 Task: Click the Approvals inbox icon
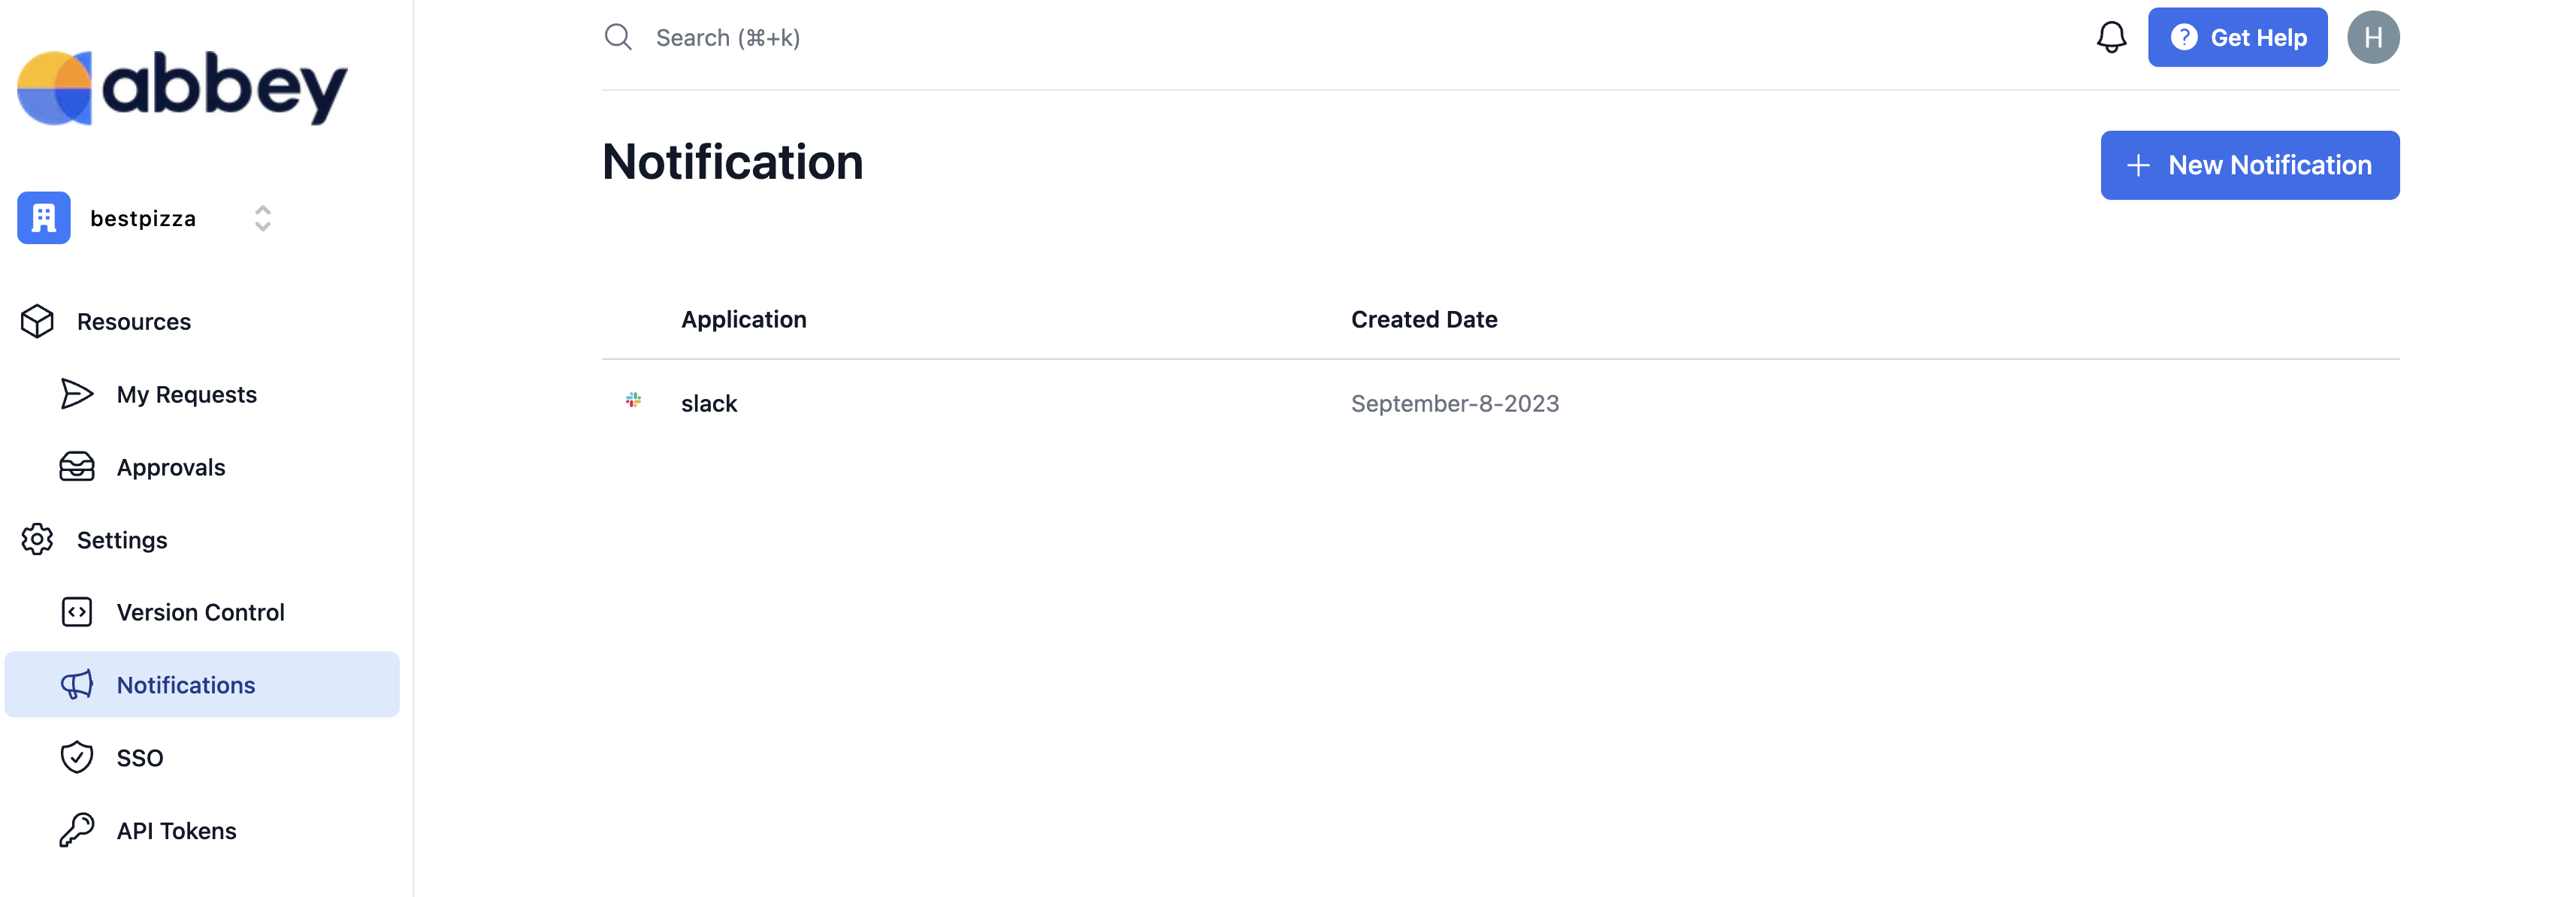[77, 467]
